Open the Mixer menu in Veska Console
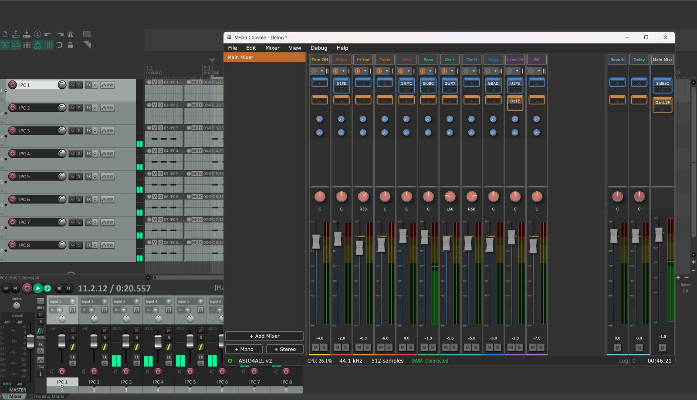 click(x=272, y=48)
